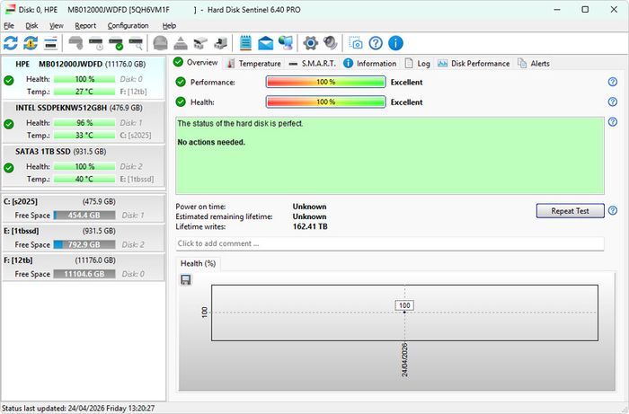Open the Configuration menu

point(128,26)
